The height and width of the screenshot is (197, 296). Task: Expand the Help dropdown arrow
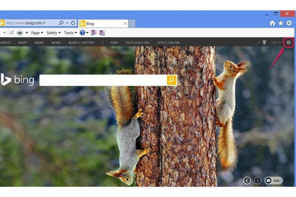(x=87, y=33)
